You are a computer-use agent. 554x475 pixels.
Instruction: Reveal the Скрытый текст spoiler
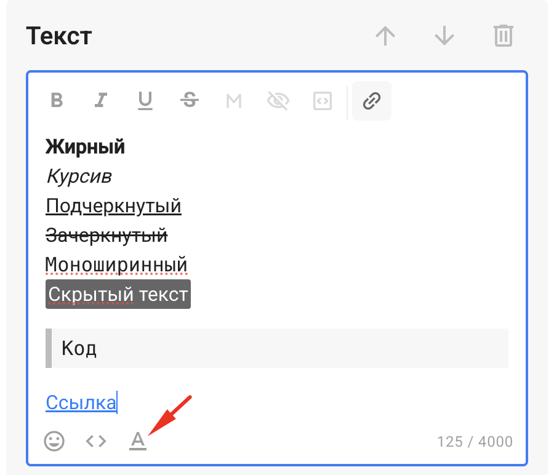(118, 295)
